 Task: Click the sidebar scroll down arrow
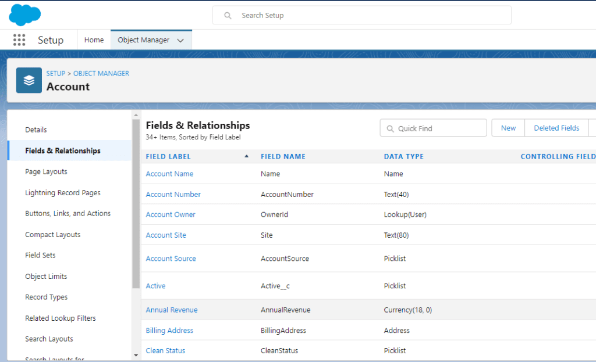136,355
